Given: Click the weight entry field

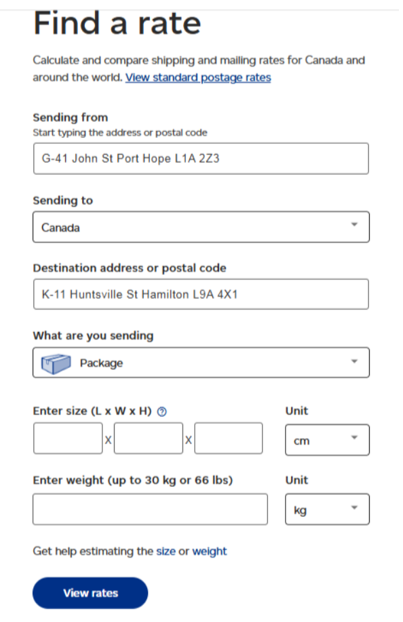Looking at the screenshot, I should [150, 509].
